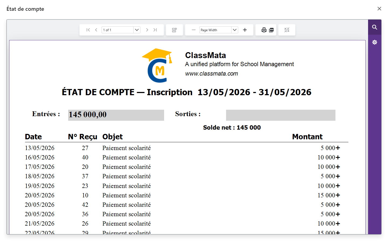This screenshot has height=242, width=388.
Task: Print the account statement
Action: (264, 30)
